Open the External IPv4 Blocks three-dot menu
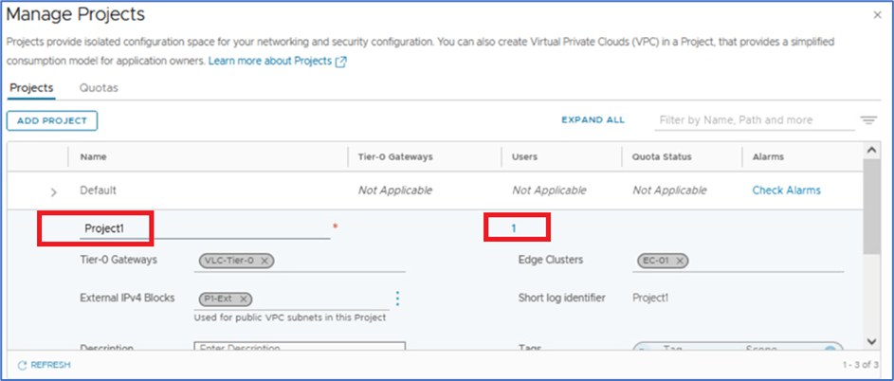This screenshot has width=894, height=381. (397, 299)
